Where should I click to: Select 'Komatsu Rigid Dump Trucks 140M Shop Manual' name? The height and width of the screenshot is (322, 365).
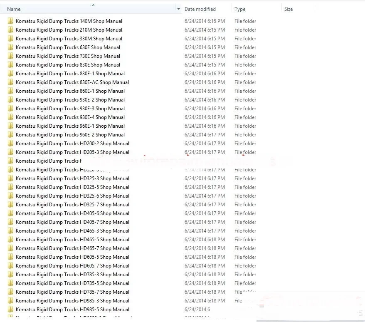69,21
